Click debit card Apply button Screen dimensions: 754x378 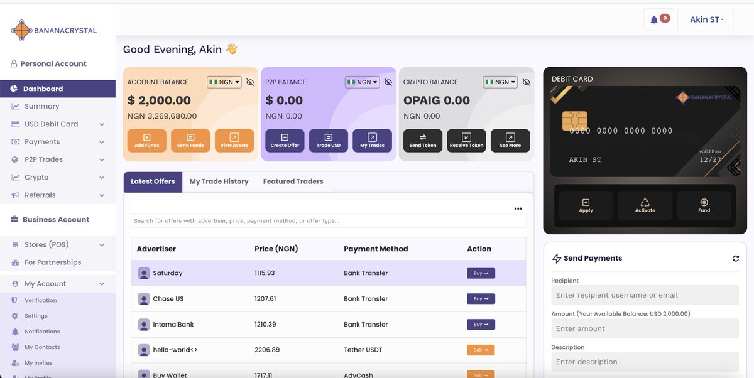[x=586, y=205]
